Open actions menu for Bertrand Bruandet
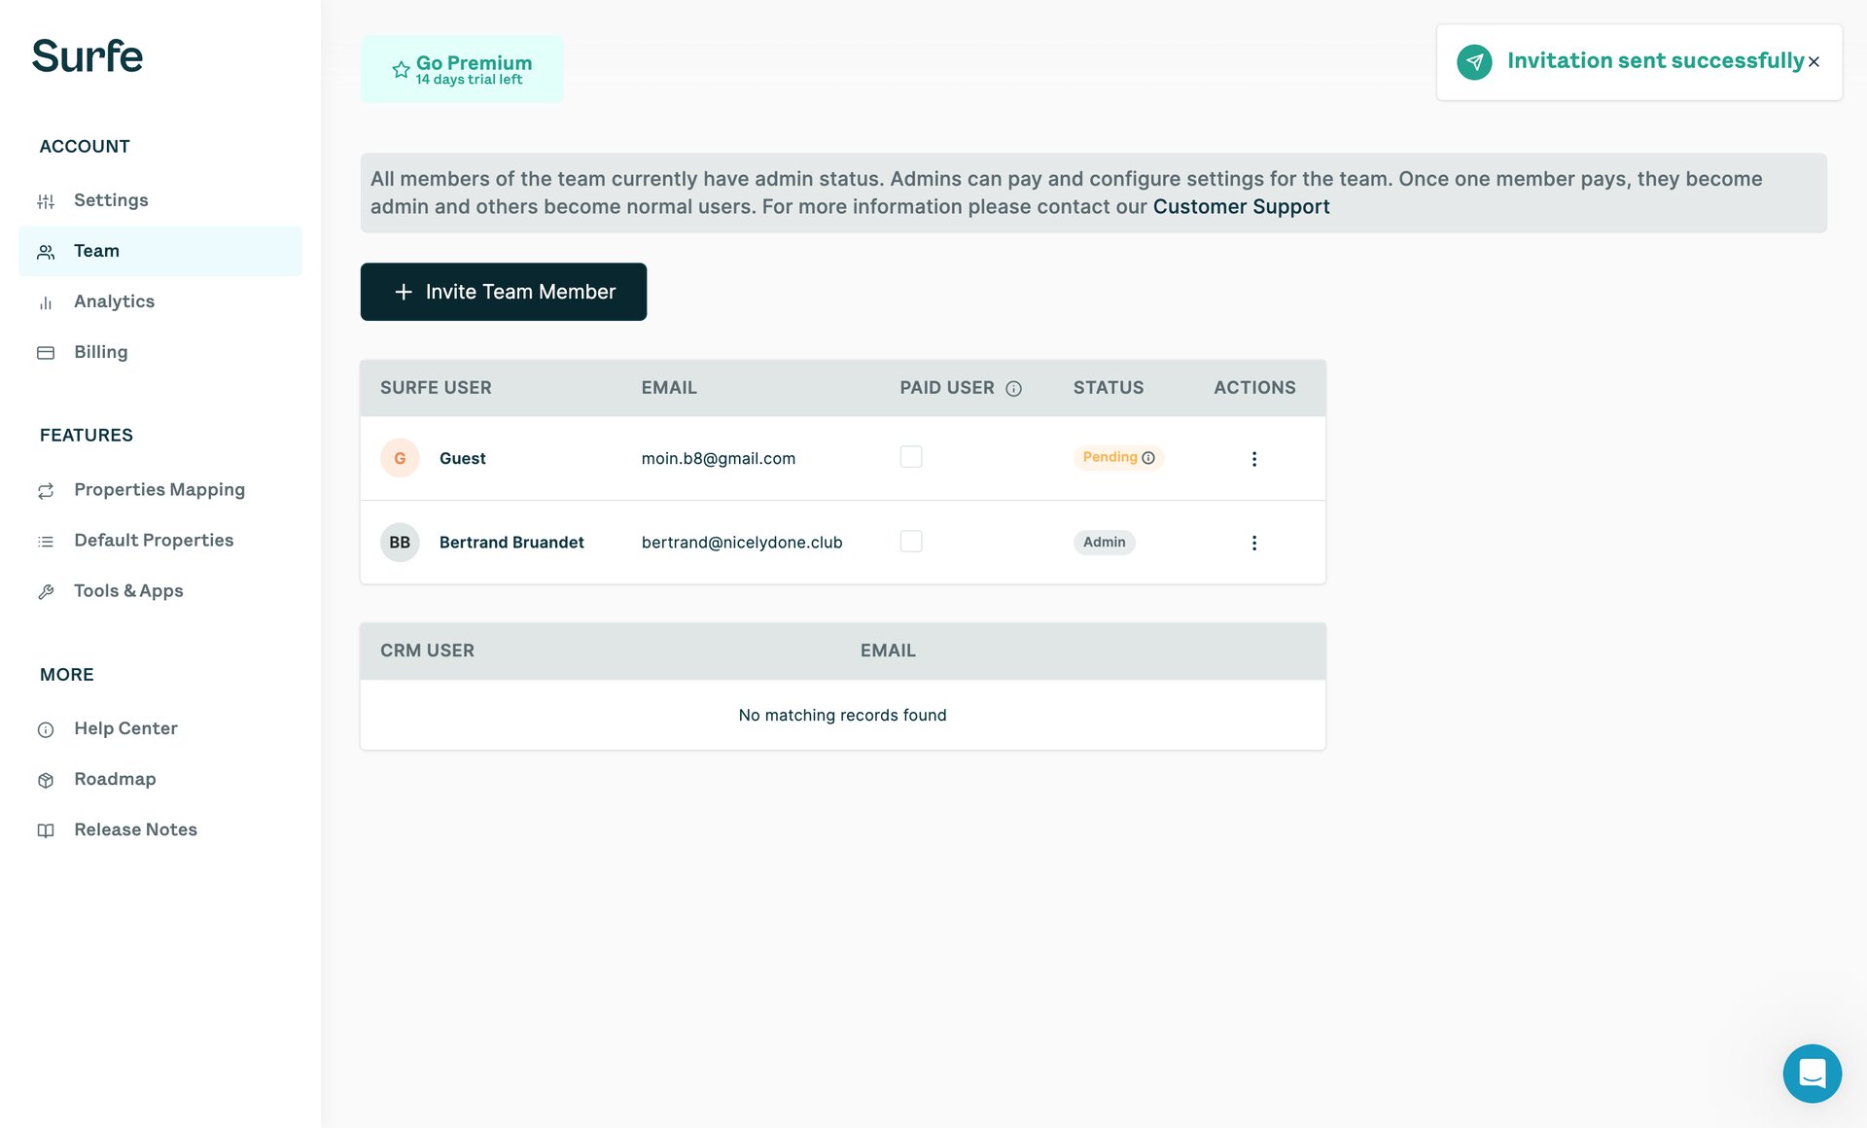1867x1128 pixels. click(1254, 543)
